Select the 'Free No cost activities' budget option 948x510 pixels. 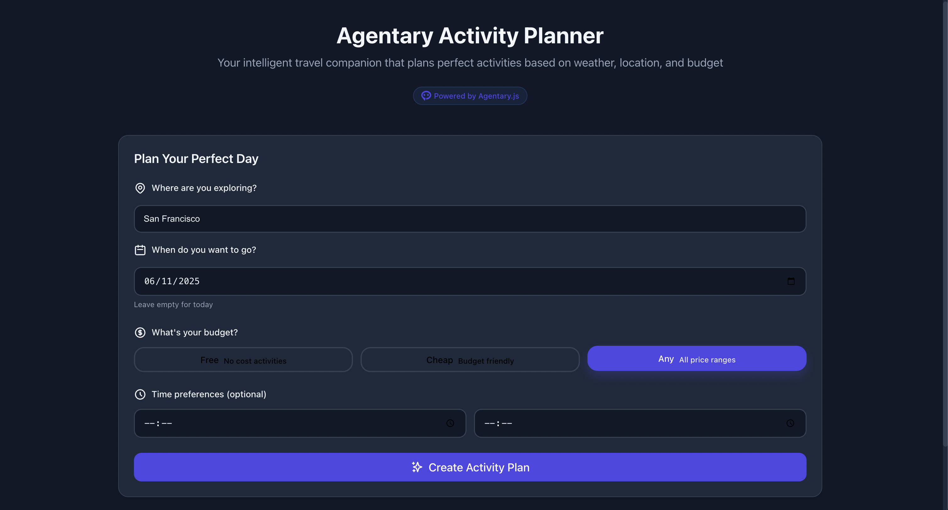243,360
